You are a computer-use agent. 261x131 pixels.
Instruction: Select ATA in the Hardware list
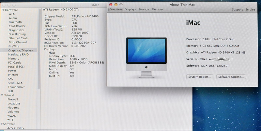click(x=12, y=14)
